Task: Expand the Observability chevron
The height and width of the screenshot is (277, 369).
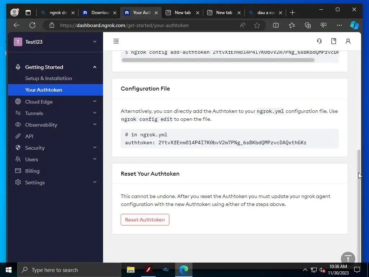Action: (95, 124)
